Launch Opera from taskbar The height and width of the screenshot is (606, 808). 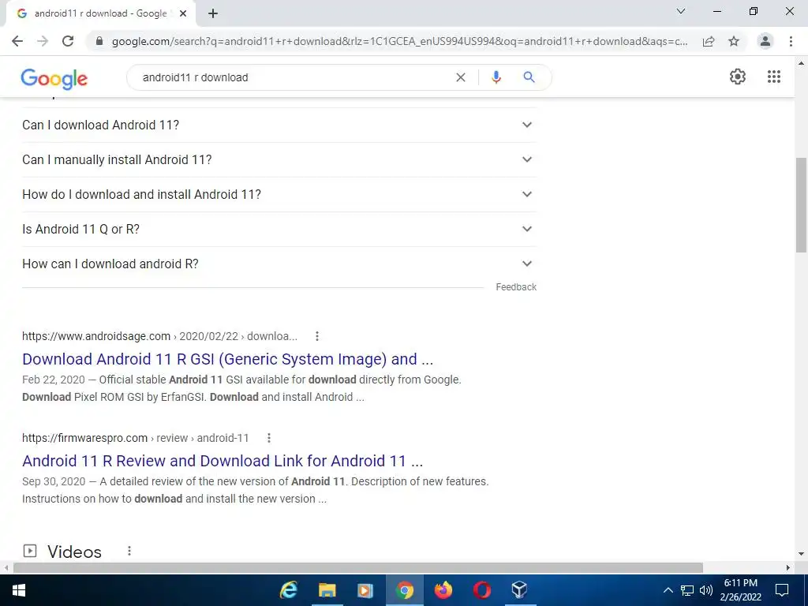click(482, 590)
